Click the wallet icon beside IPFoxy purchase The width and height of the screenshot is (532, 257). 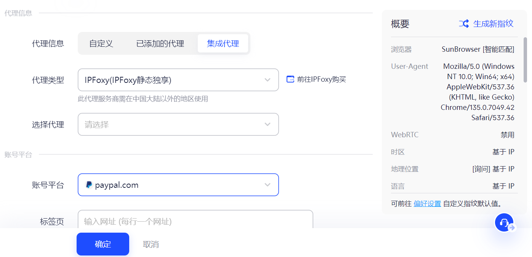click(290, 79)
